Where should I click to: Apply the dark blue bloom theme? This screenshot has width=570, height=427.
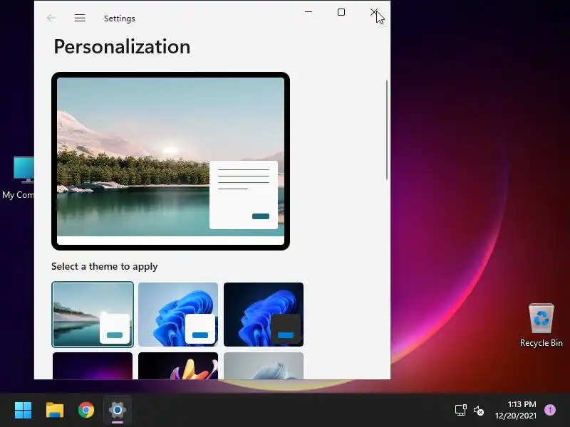click(x=264, y=315)
